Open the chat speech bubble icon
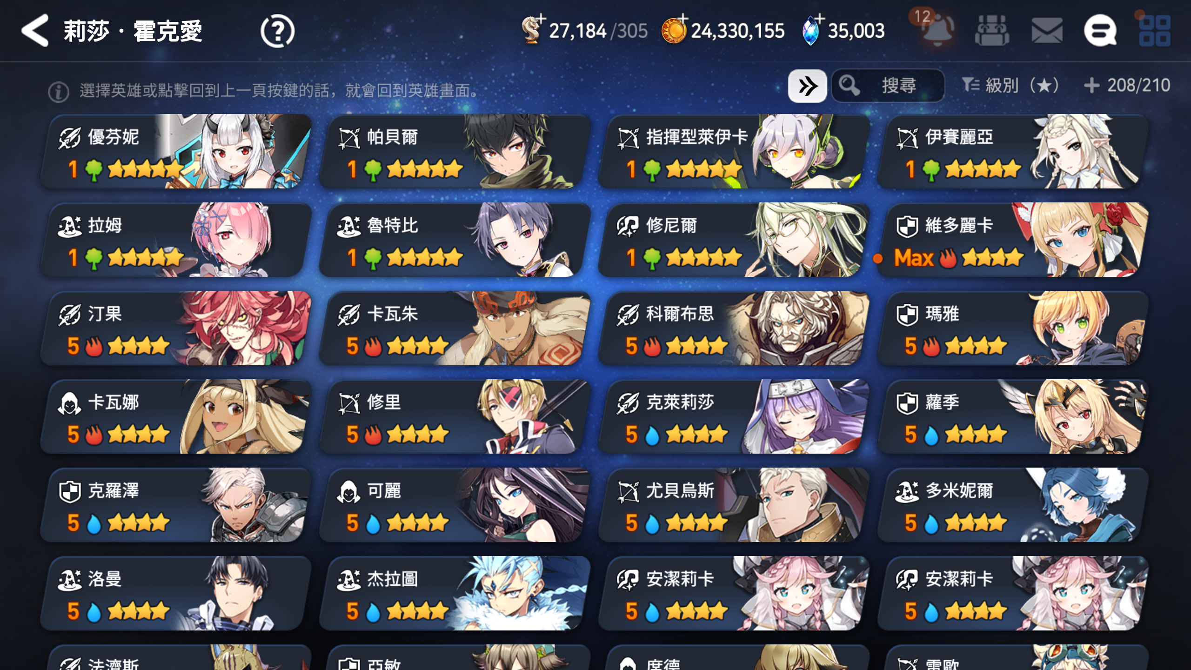 coord(1101,31)
